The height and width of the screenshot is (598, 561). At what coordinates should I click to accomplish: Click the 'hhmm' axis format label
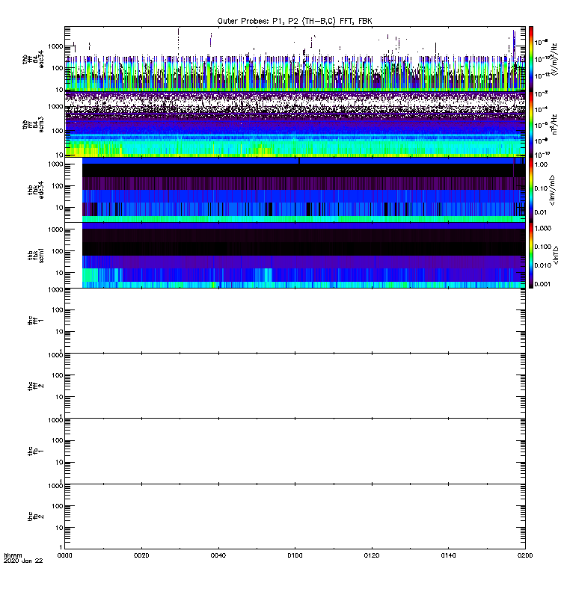click(13, 555)
